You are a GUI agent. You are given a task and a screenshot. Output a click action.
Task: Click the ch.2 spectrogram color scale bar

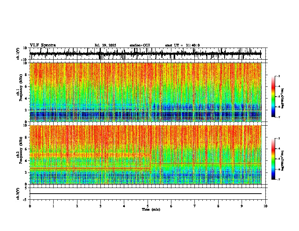click(x=273, y=159)
